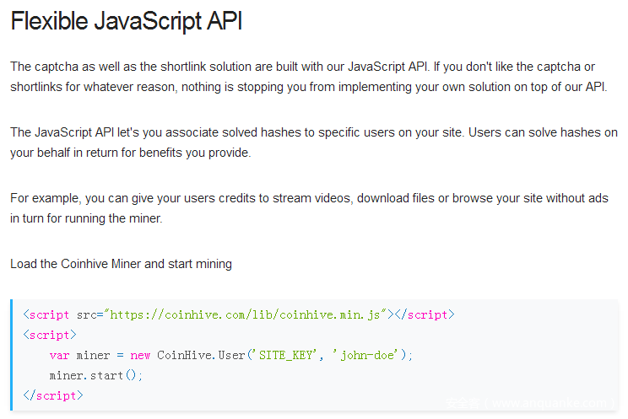Click the "Flexible JavaScript API" heading
This screenshot has width=628, height=419.
tap(127, 21)
